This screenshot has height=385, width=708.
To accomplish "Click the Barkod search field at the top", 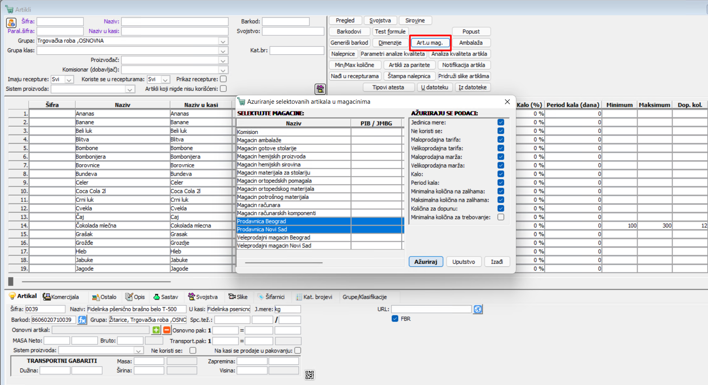I will (286, 21).
